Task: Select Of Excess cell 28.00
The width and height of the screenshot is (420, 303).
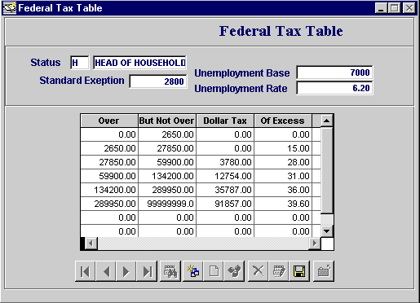Action: [x=283, y=162]
